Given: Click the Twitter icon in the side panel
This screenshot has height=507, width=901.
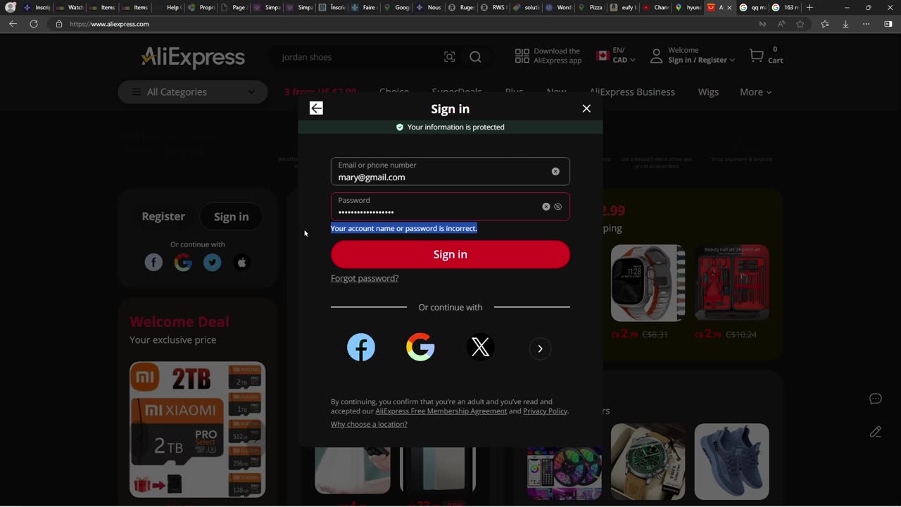Looking at the screenshot, I should 213,263.
